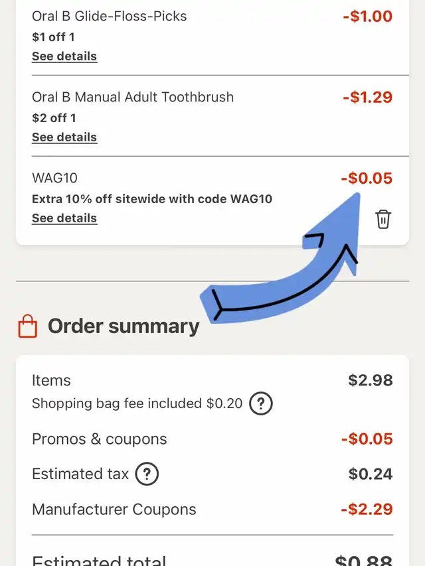Image resolution: width=425 pixels, height=566 pixels.
Task: Tap the red shopping bag icon
Action: 28,326
